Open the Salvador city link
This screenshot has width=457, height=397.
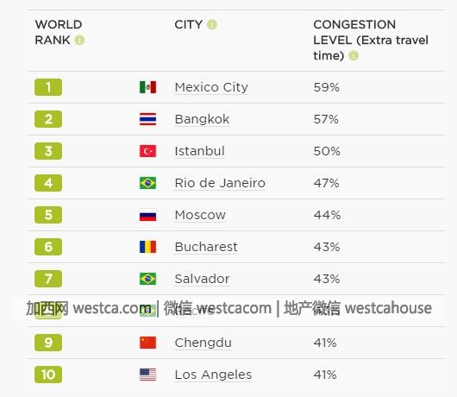(202, 279)
